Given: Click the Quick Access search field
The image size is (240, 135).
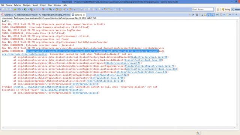Looking at the screenshot, I should tap(202, 9).
